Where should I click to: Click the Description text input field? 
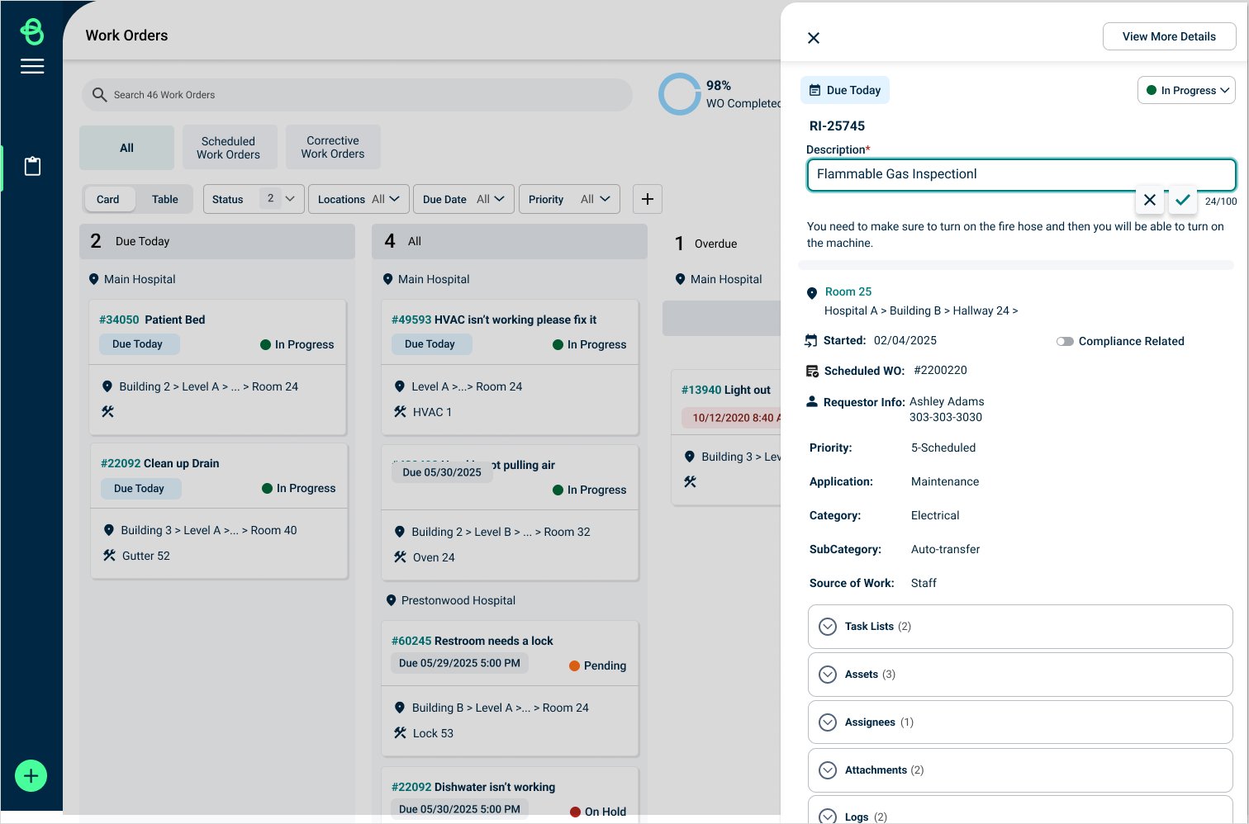click(1021, 174)
